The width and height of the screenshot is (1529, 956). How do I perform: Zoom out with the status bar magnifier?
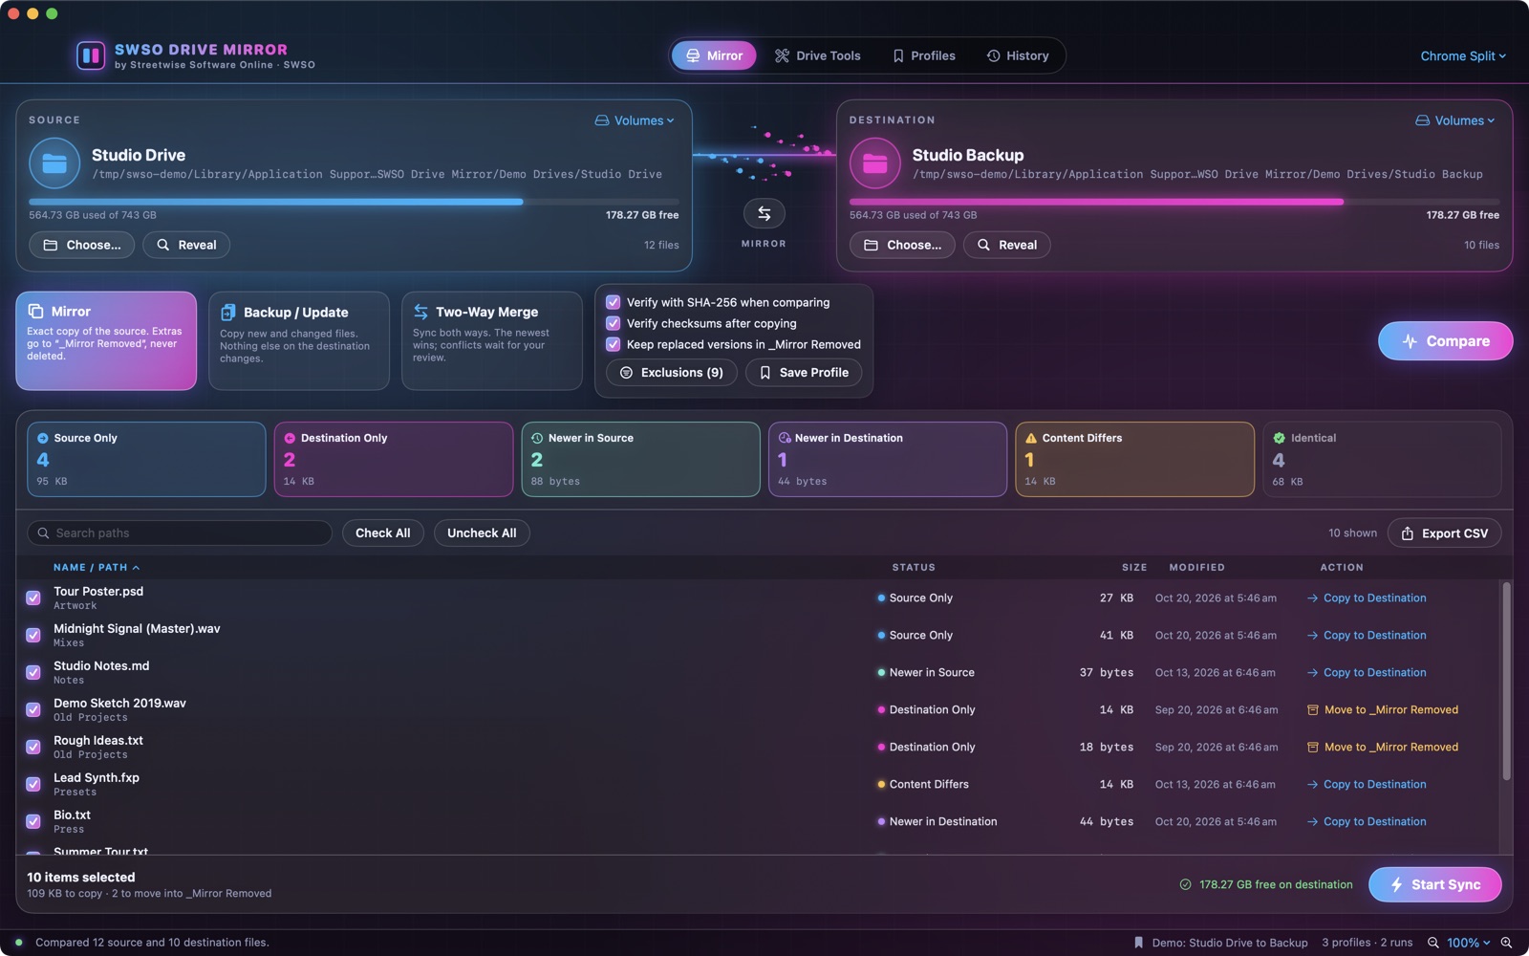point(1432,943)
